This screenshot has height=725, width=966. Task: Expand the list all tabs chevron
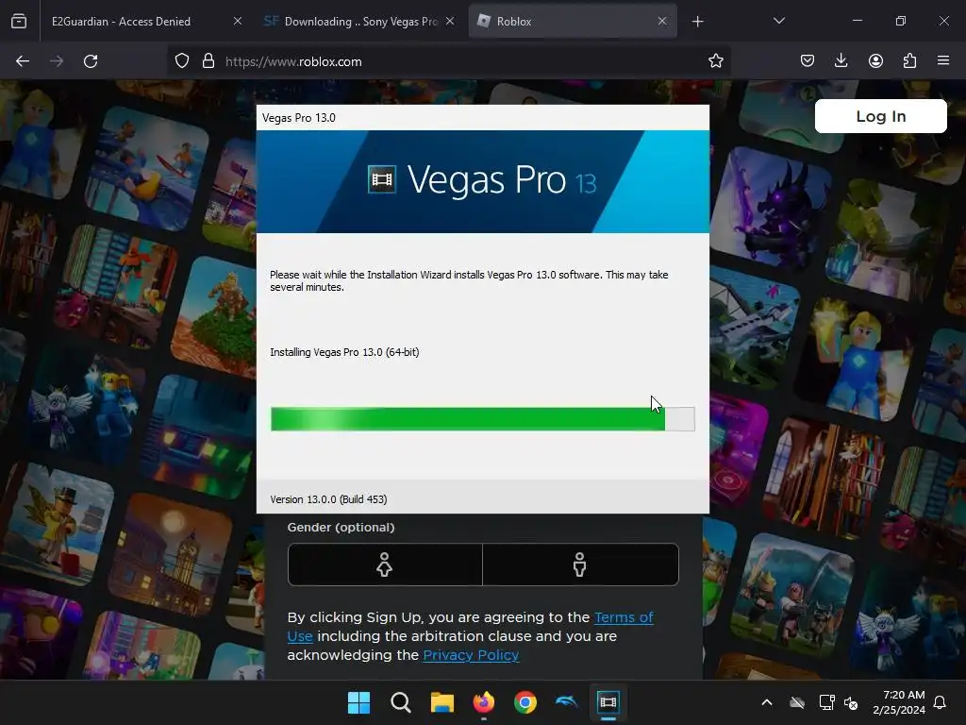778,21
